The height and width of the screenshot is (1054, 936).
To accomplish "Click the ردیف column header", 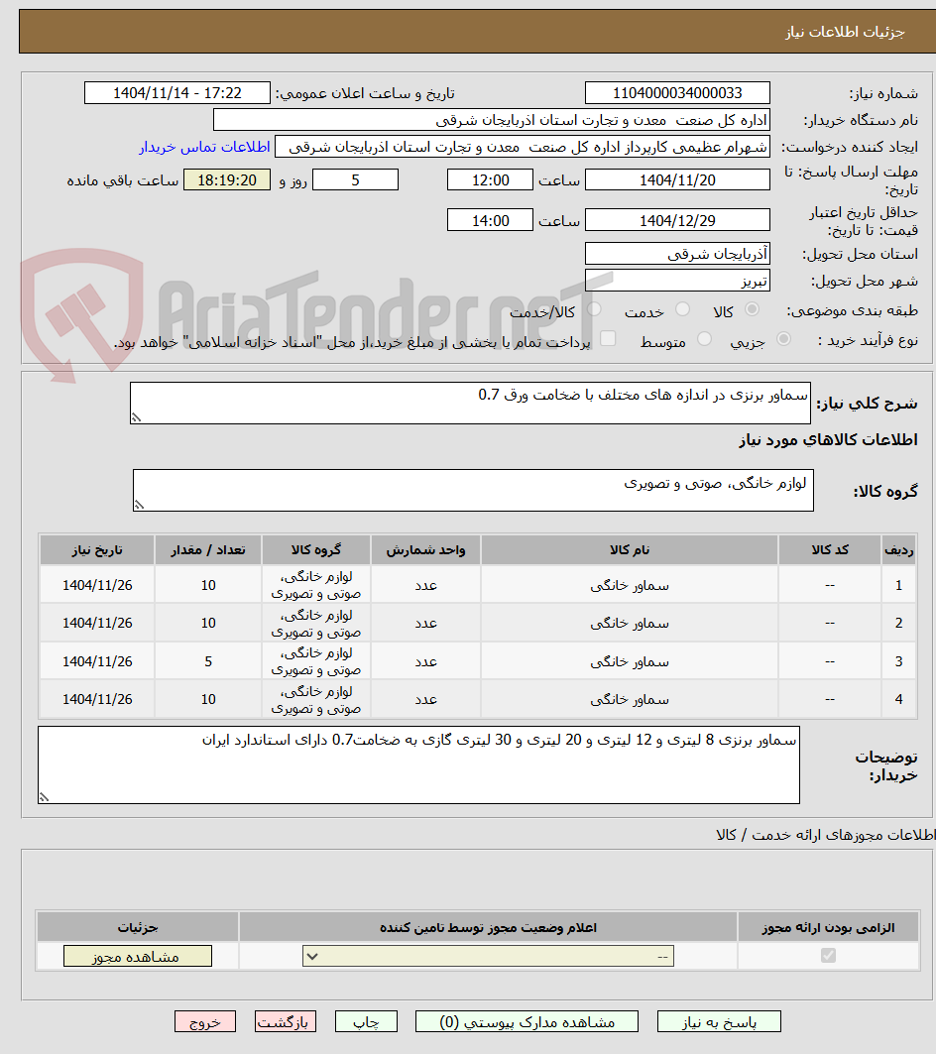I will point(898,550).
